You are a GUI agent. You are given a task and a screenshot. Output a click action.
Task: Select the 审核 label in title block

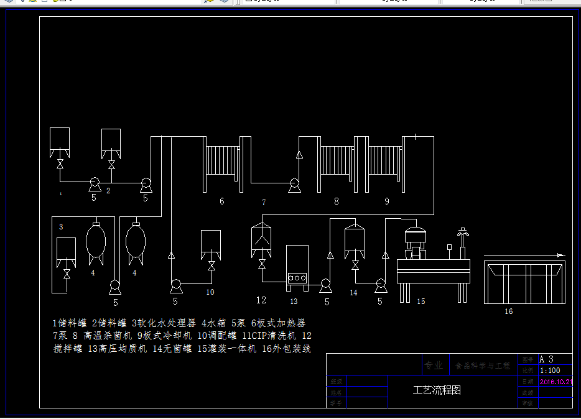528,403
